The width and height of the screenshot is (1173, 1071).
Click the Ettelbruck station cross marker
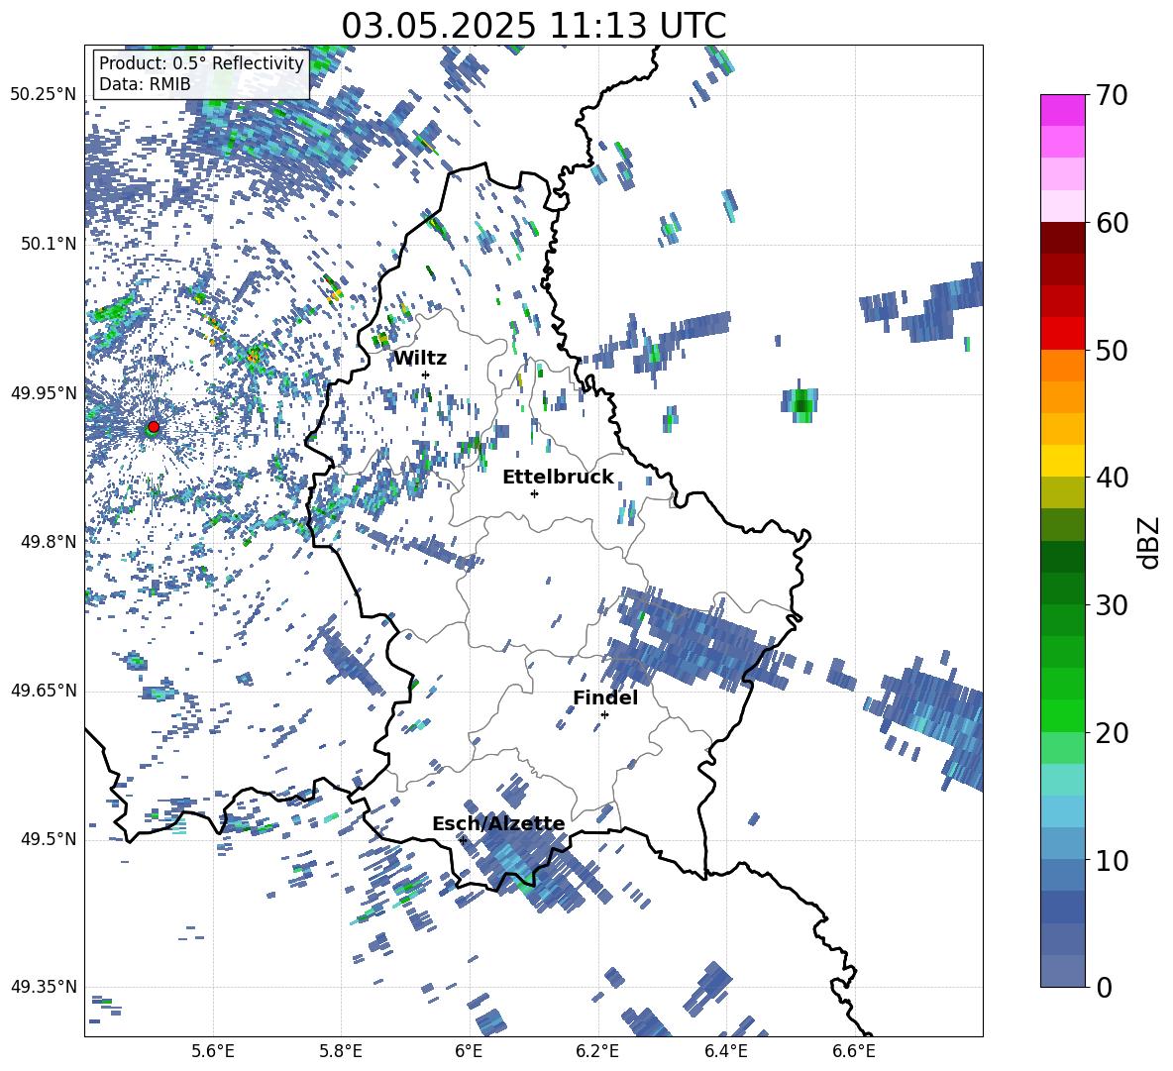534,493
